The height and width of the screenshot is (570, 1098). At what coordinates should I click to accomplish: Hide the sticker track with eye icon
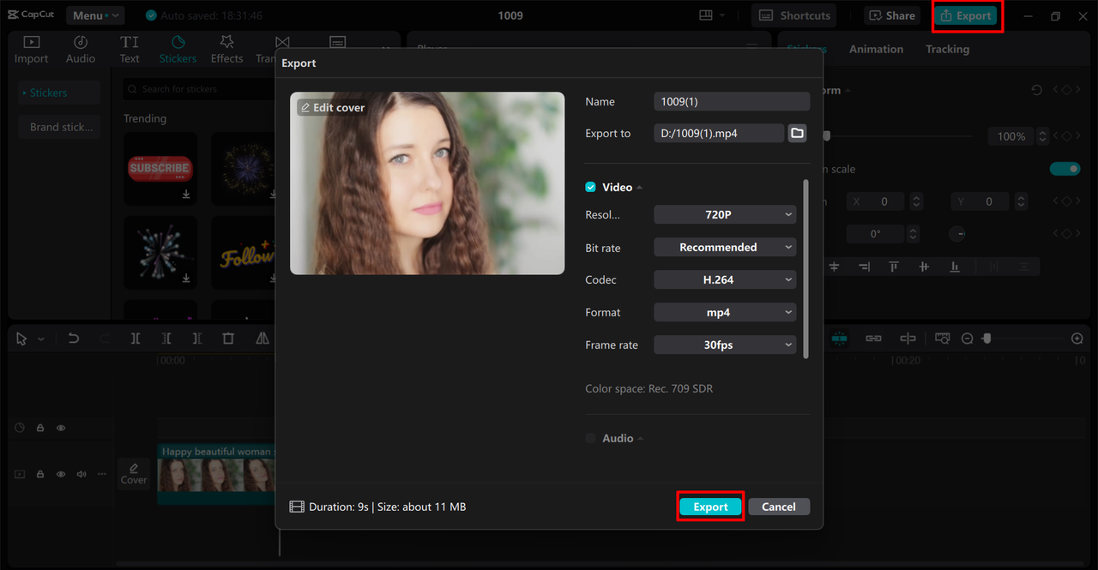[x=61, y=427]
